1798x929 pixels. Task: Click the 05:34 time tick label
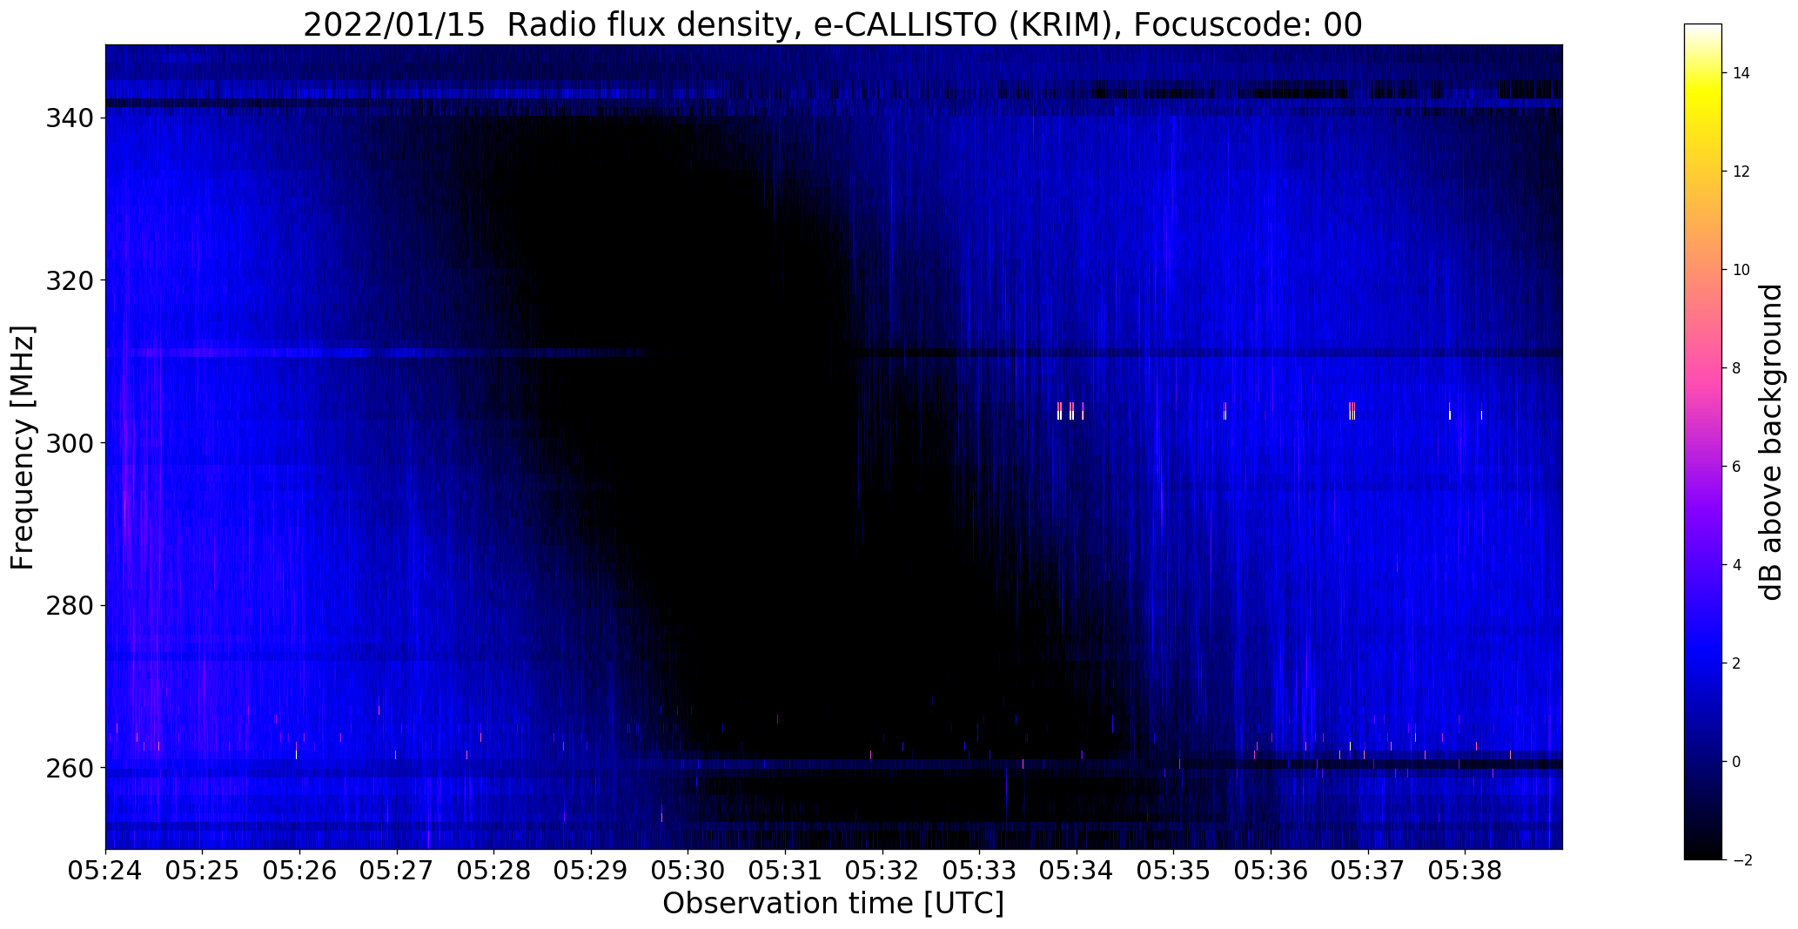coord(1077,871)
